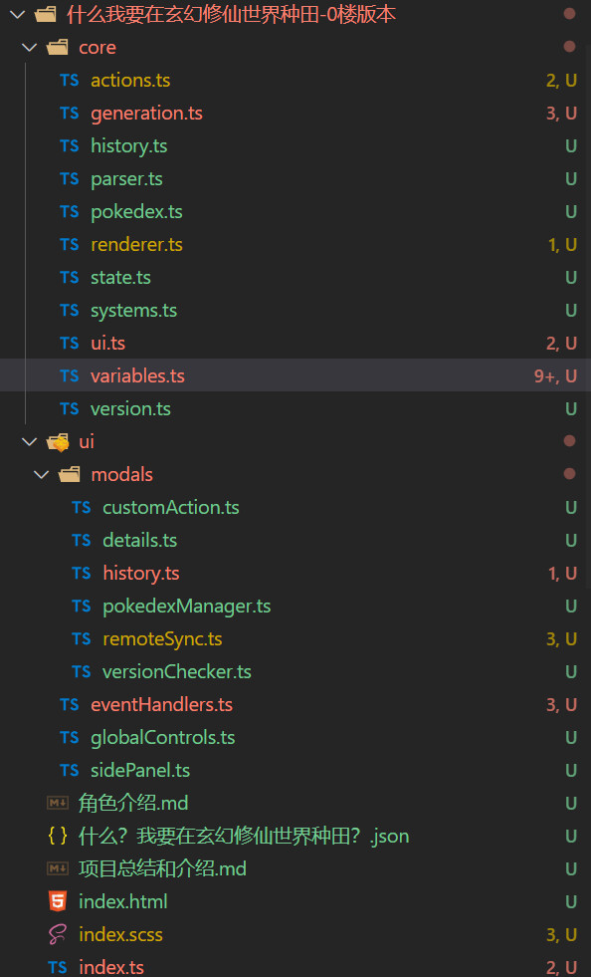This screenshot has height=977, width=591.
Task: Collapse the root project folder chevron
Action: pyautogui.click(x=18, y=14)
